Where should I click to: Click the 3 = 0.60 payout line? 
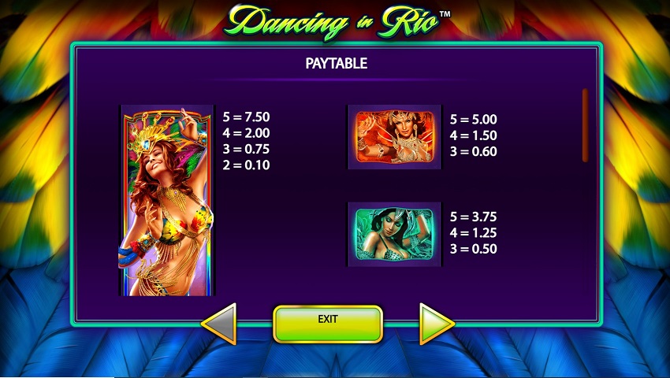(474, 151)
